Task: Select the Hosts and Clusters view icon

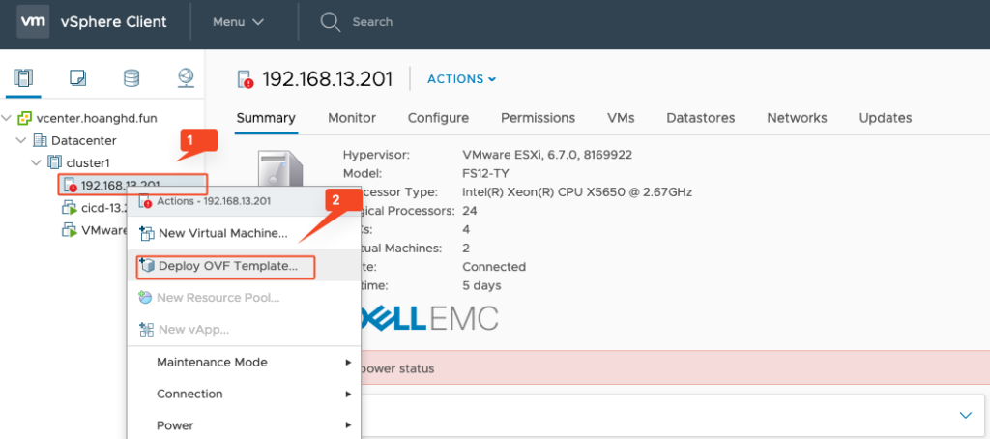Action: [x=23, y=78]
